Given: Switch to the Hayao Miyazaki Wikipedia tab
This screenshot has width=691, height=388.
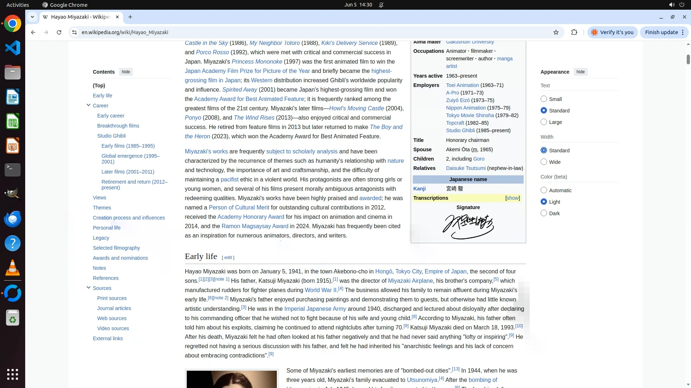Looking at the screenshot, I should pyautogui.click(x=81, y=17).
